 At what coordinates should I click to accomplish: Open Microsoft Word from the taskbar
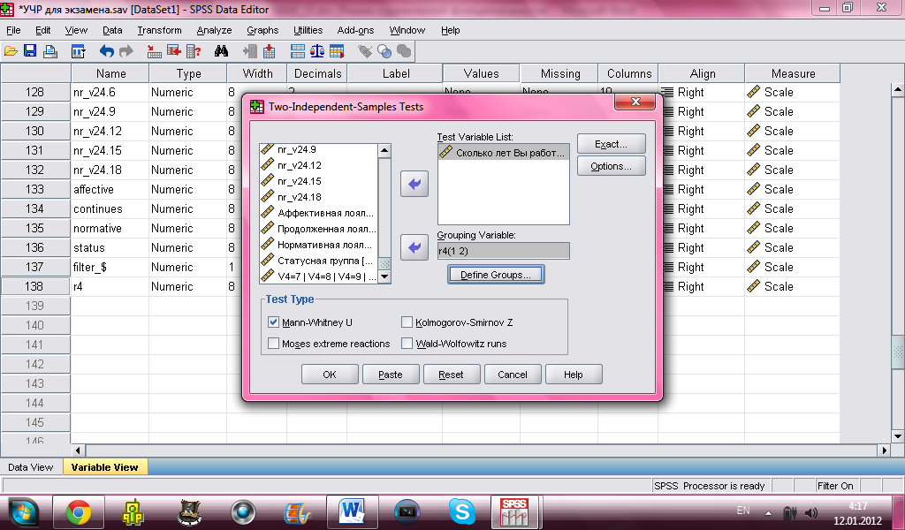click(352, 511)
